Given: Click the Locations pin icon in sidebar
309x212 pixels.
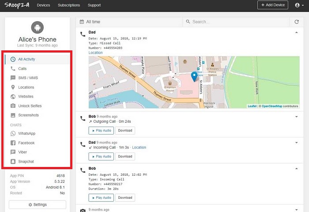Looking at the screenshot, I should (x=13, y=87).
